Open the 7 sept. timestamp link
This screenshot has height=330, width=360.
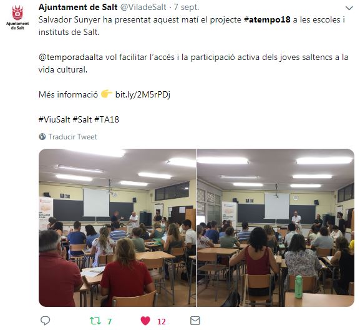(187, 7)
